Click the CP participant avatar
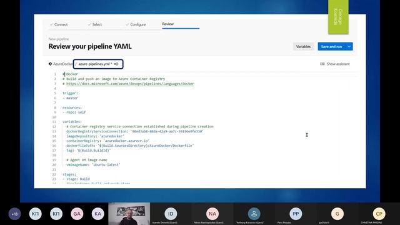The image size is (400, 225). [379, 214]
